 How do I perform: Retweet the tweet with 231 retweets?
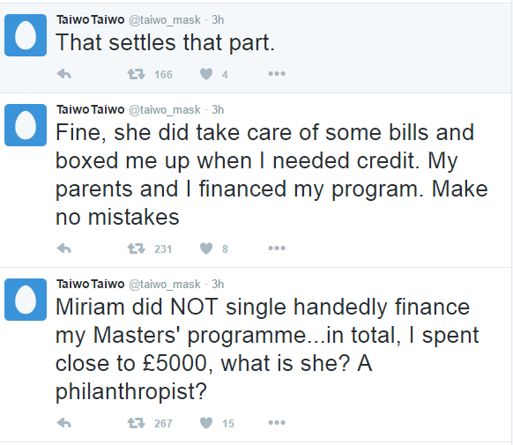click(136, 248)
